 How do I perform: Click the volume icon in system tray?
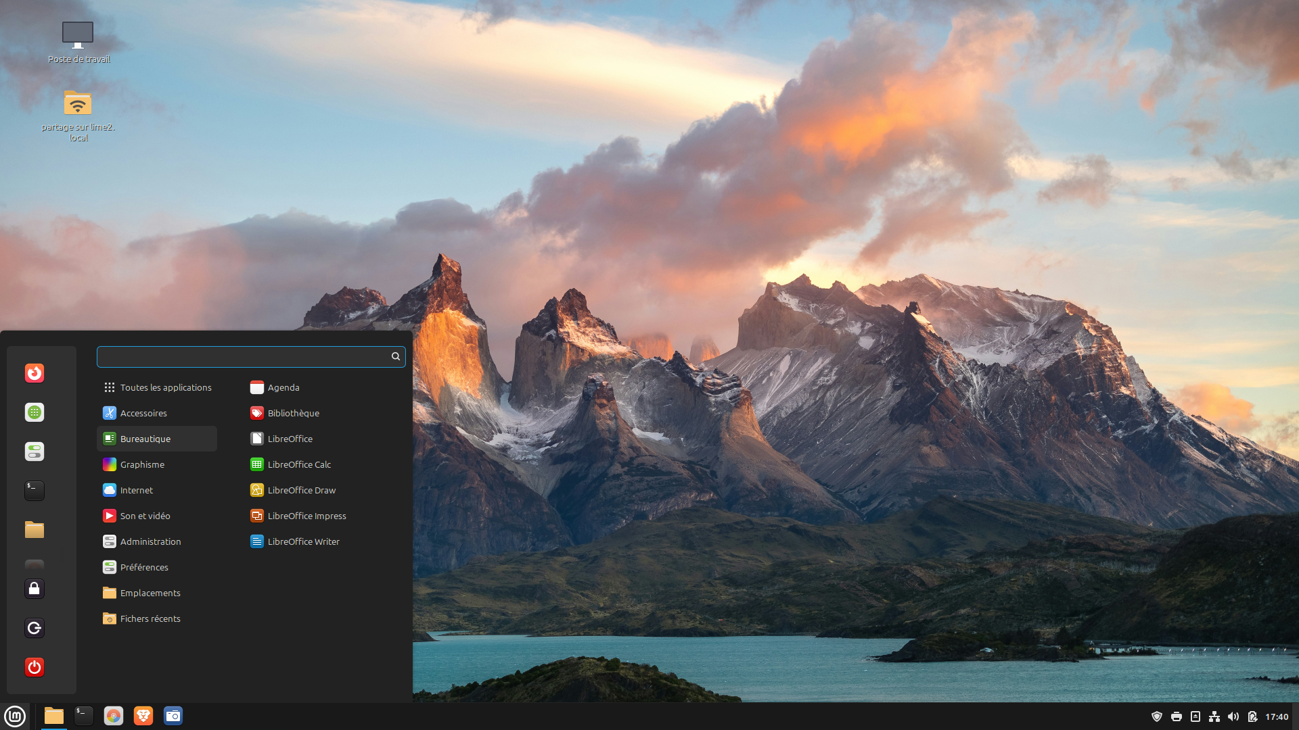tap(1233, 716)
